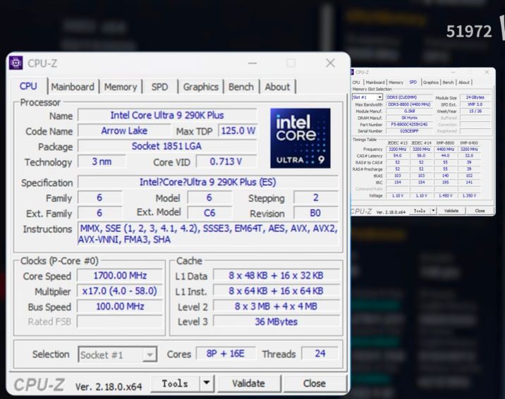
Task: Click the Instructions list starting with MMX
Action: (208, 234)
